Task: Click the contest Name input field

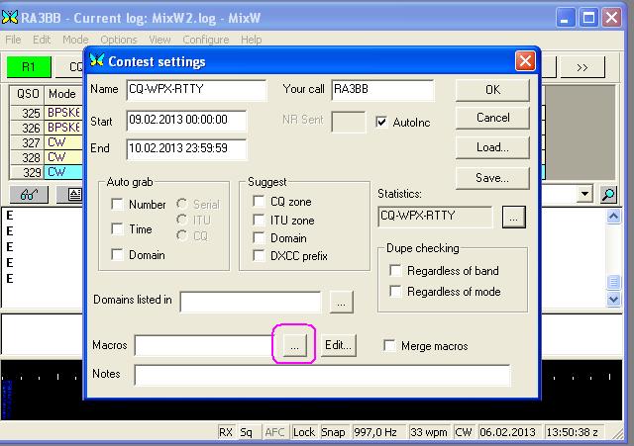Action: pos(196,89)
